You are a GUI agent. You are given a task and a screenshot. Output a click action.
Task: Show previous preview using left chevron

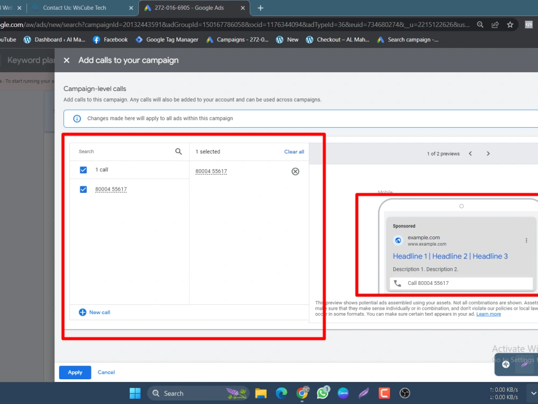click(470, 153)
